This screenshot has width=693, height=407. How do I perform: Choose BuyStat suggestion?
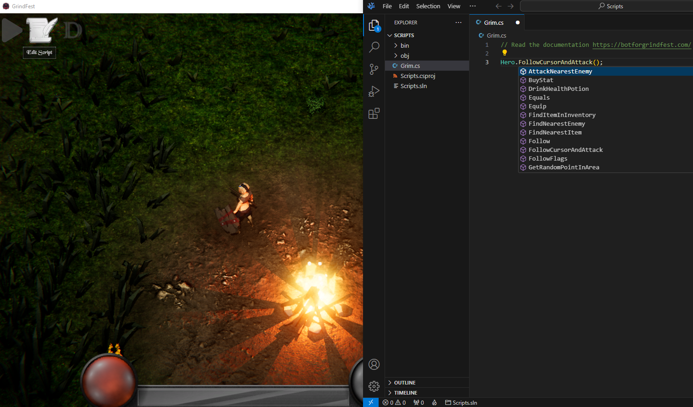606,80
